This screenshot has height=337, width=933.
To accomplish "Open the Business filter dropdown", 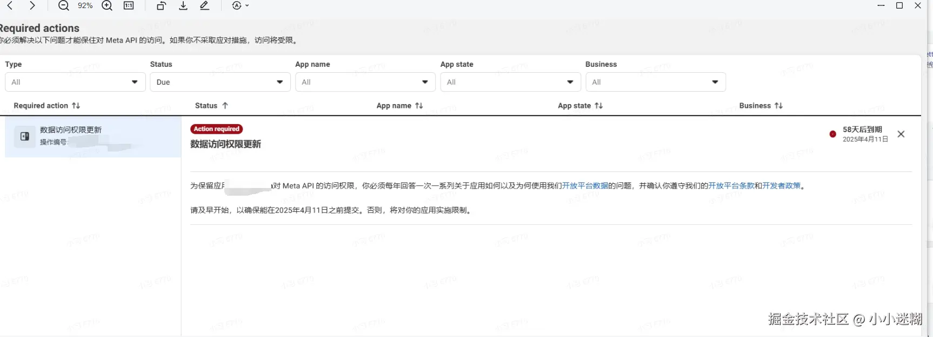I will tap(656, 82).
